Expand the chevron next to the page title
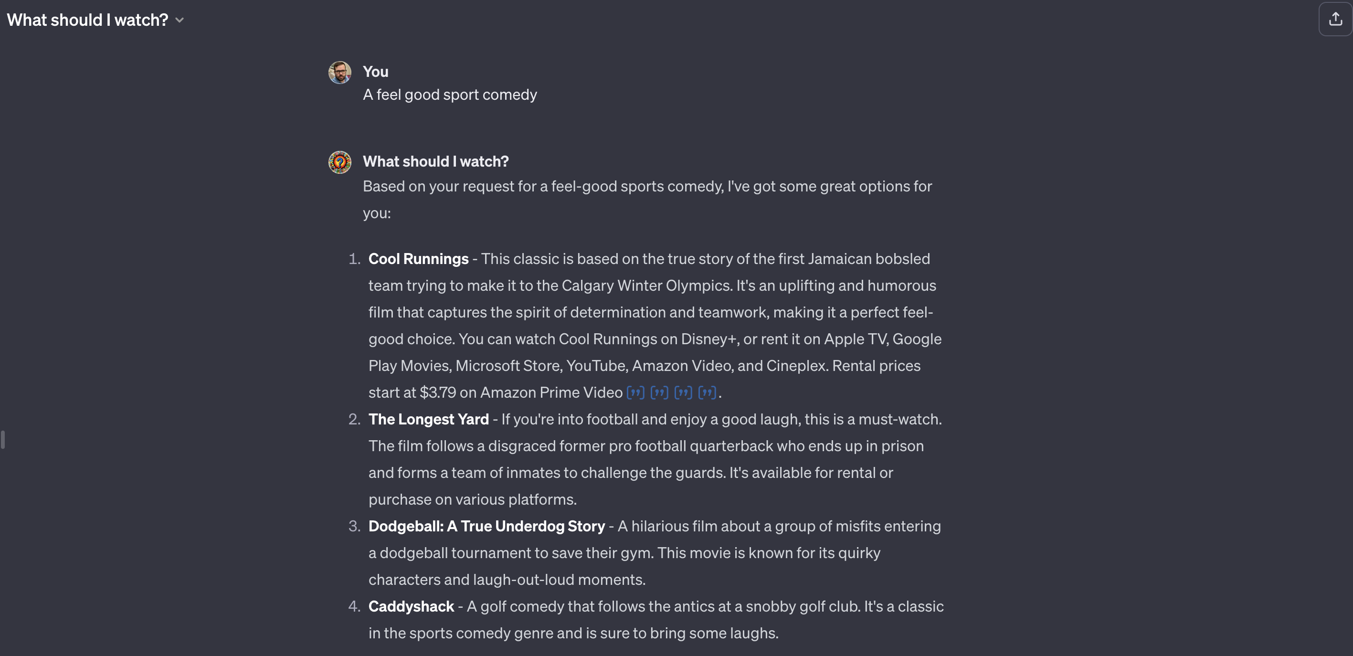This screenshot has height=656, width=1353. 180,20
